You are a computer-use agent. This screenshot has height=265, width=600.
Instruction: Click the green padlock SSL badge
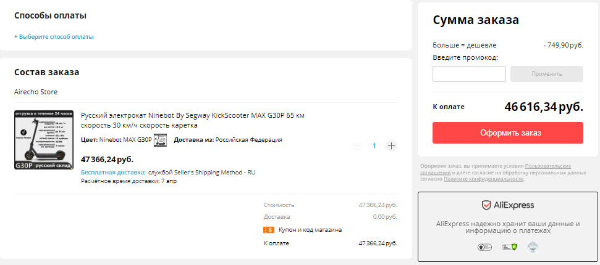point(509,248)
